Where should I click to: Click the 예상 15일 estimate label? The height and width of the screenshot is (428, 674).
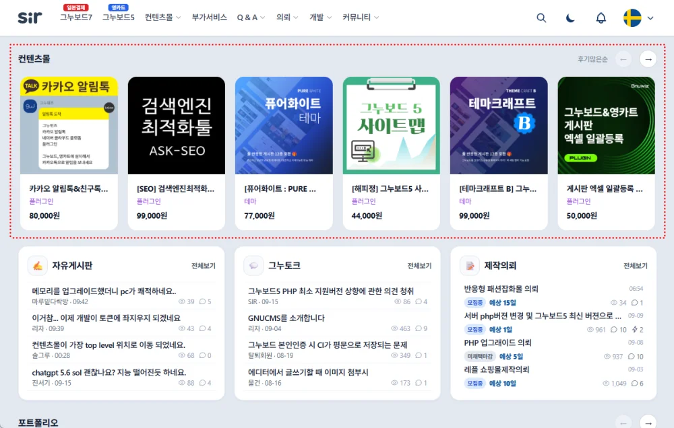pos(503,303)
